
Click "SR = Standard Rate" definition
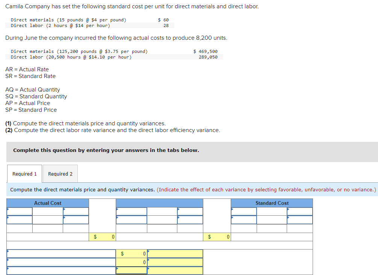coord(30,76)
